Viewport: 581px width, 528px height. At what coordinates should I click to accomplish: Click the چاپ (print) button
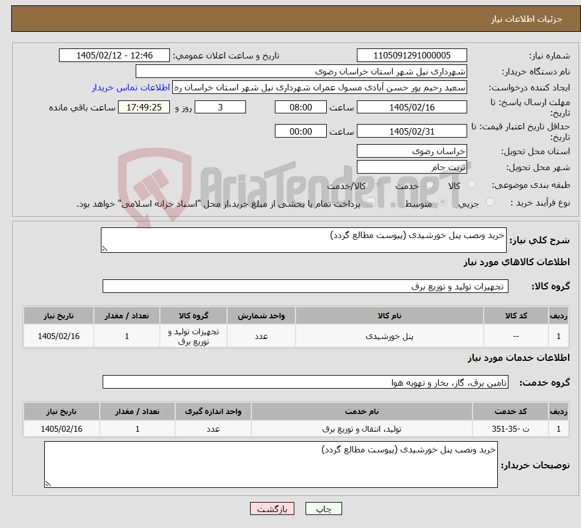click(323, 509)
